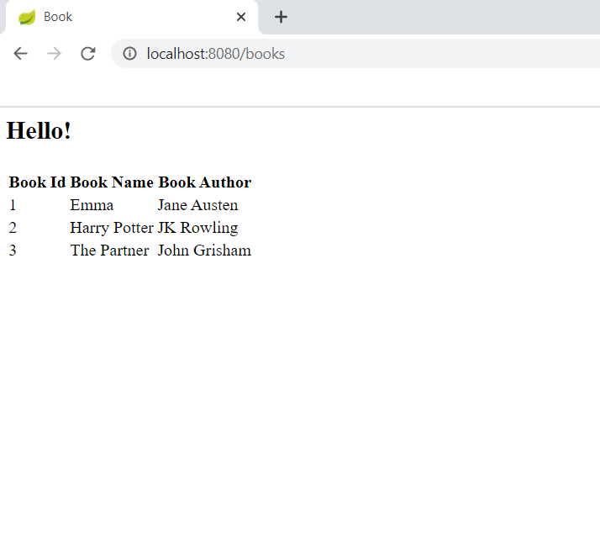
Task: Click the John Grisham author cell
Action: [204, 251]
